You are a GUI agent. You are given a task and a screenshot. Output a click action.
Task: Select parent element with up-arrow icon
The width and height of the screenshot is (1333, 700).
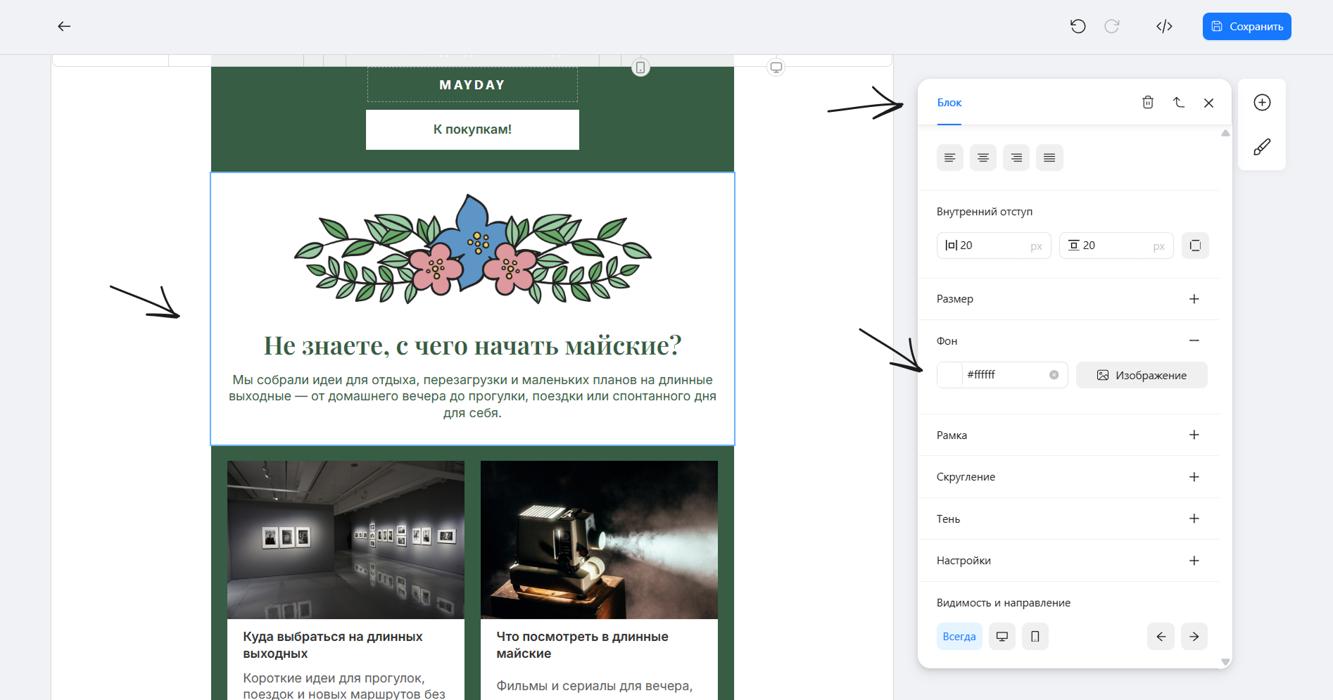point(1179,103)
